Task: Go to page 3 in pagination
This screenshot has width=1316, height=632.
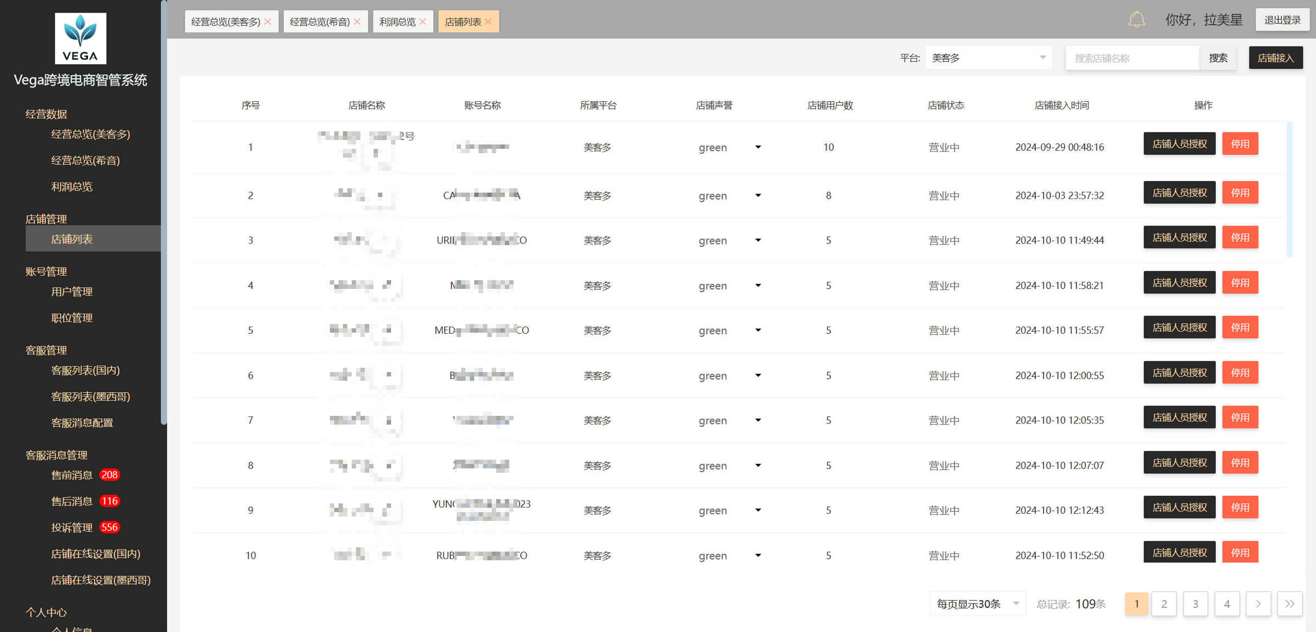Action: 1195,604
